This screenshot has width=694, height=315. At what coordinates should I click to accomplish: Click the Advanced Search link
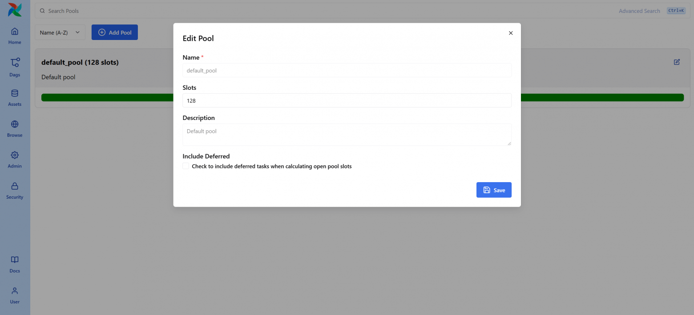coord(639,11)
